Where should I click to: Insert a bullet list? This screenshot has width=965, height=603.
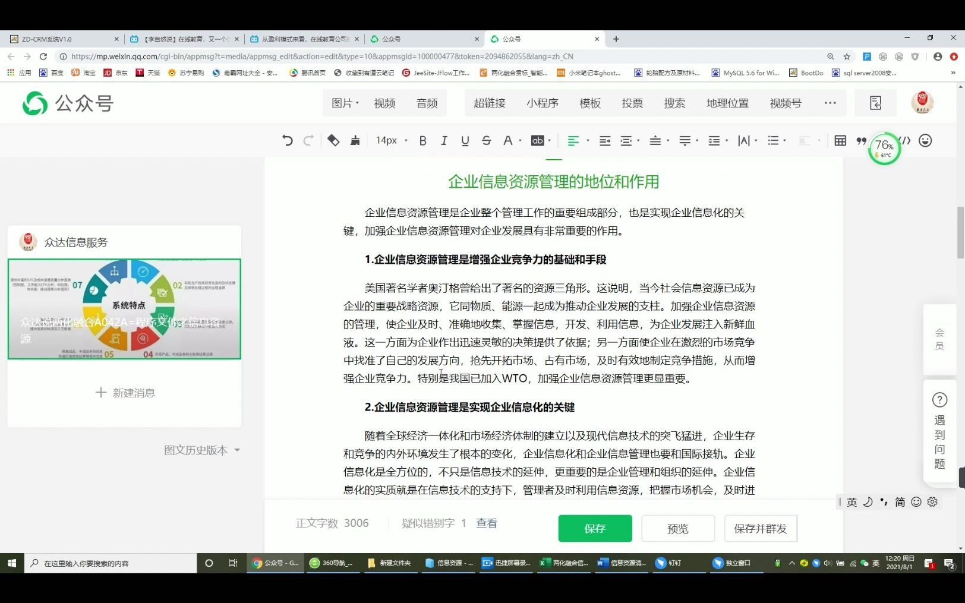[x=773, y=141]
